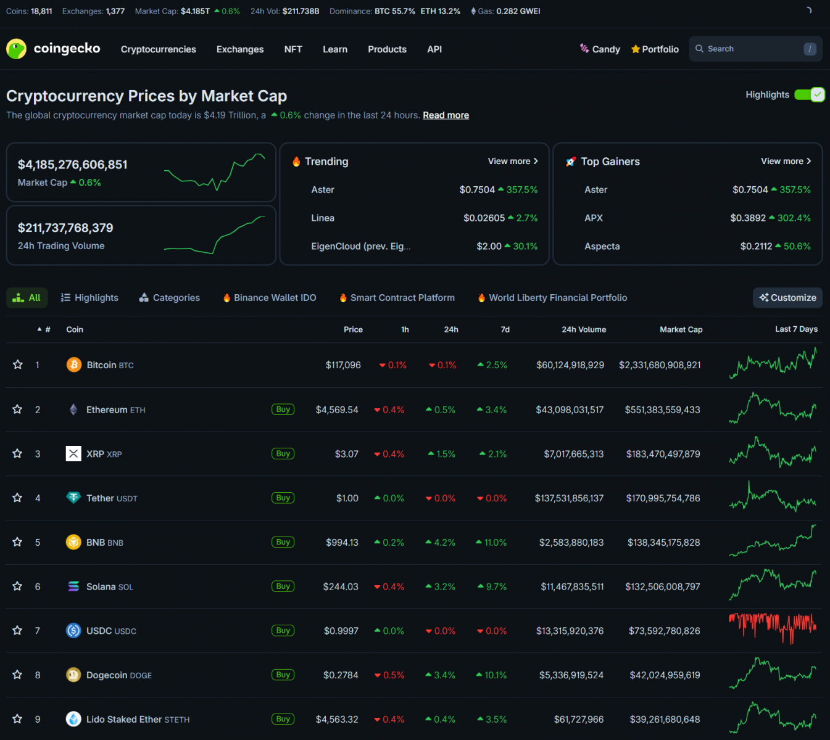This screenshot has height=740, width=830.
Task: Select the Categories tab
Action: [170, 298]
